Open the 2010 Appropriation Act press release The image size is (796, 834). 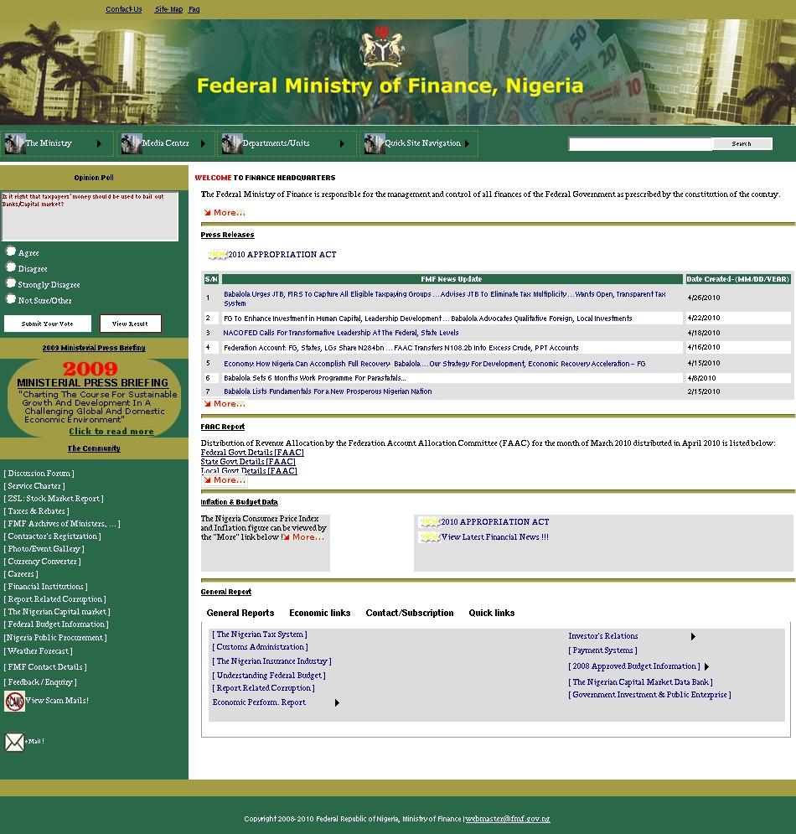tap(282, 254)
